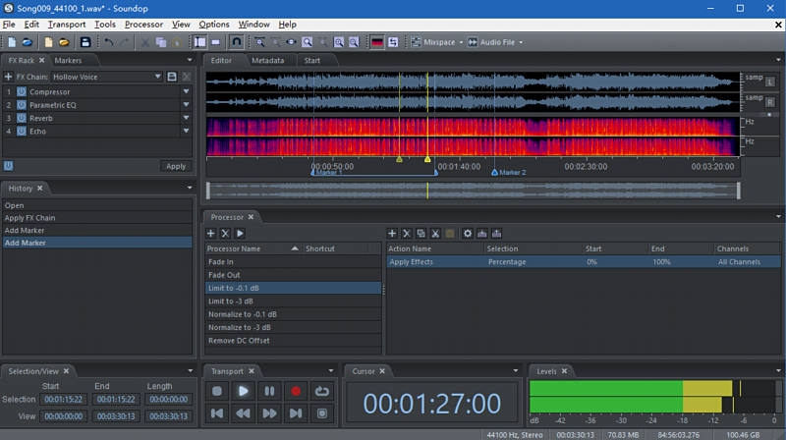Fast forward the audio
The width and height of the screenshot is (786, 440).
pos(269,413)
